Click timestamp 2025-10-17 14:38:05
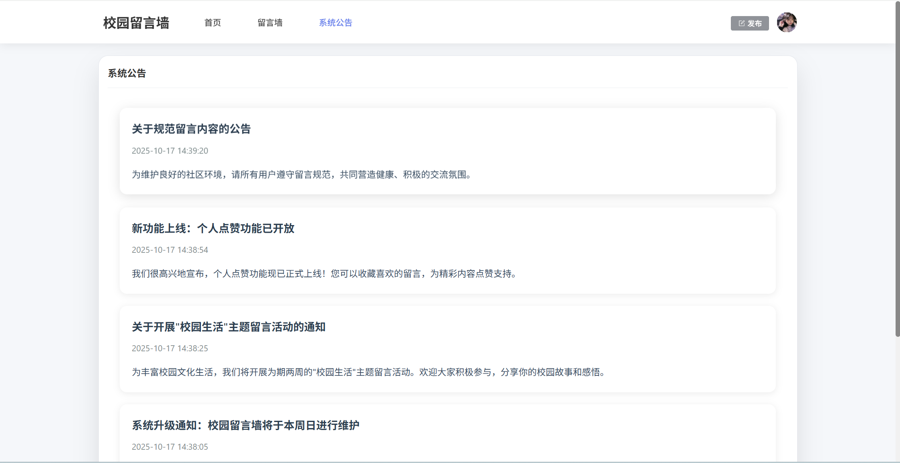Viewport: 900px width, 463px height. coord(170,447)
